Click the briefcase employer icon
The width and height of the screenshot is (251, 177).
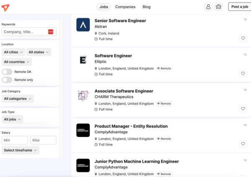(x=218, y=7)
